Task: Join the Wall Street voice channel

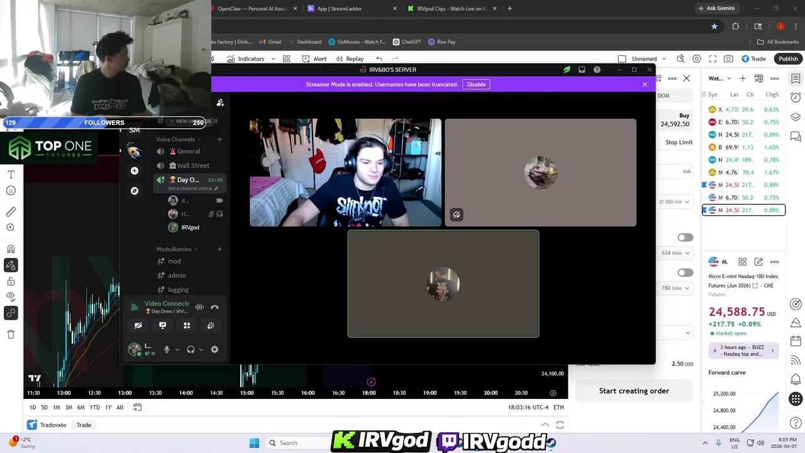Action: point(189,165)
